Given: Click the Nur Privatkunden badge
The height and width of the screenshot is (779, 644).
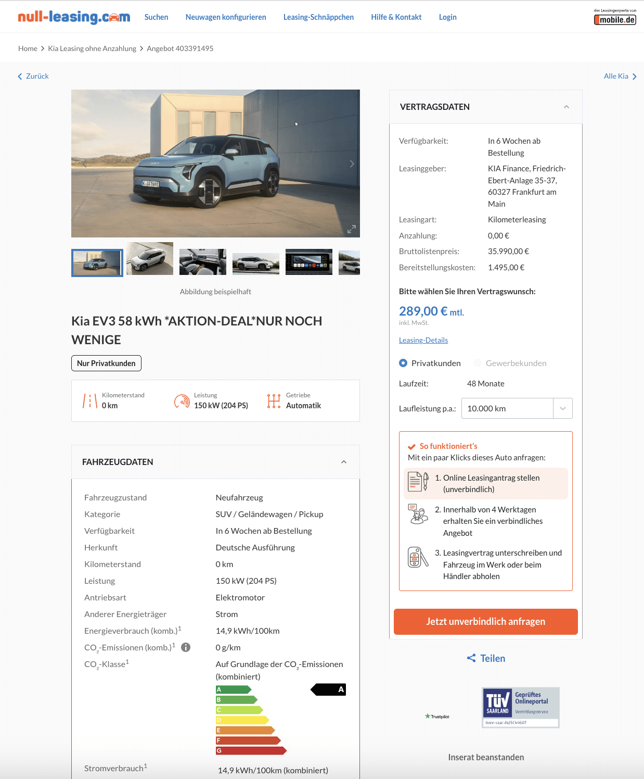Looking at the screenshot, I should coord(106,363).
